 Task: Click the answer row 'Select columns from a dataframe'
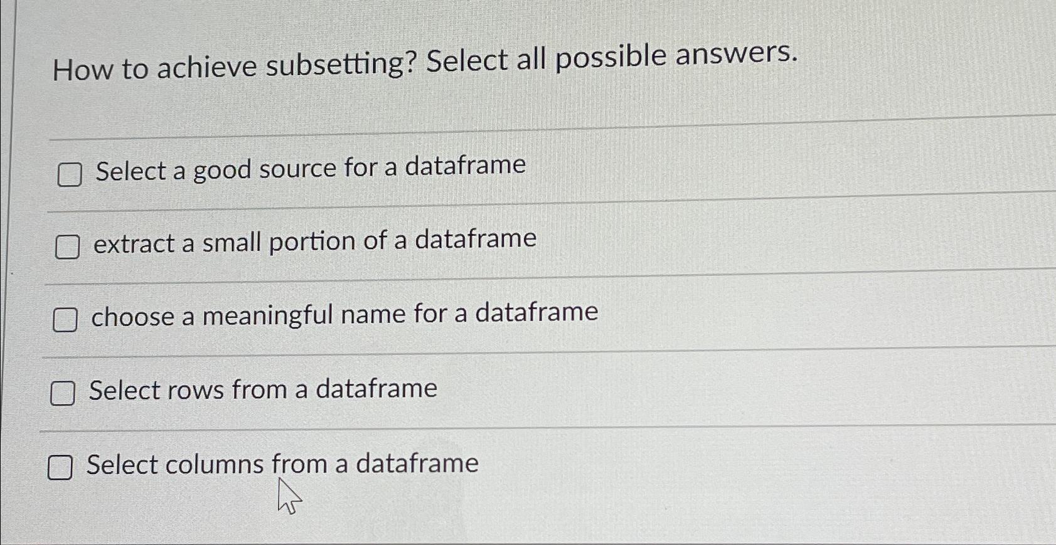pyautogui.click(x=282, y=464)
